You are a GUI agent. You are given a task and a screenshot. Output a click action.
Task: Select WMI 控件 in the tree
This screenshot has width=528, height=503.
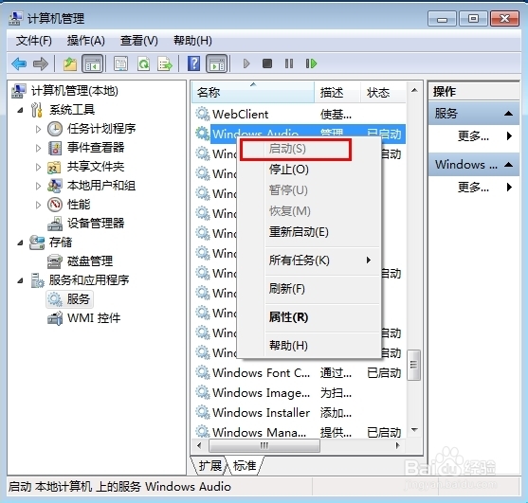pyautogui.click(x=94, y=318)
